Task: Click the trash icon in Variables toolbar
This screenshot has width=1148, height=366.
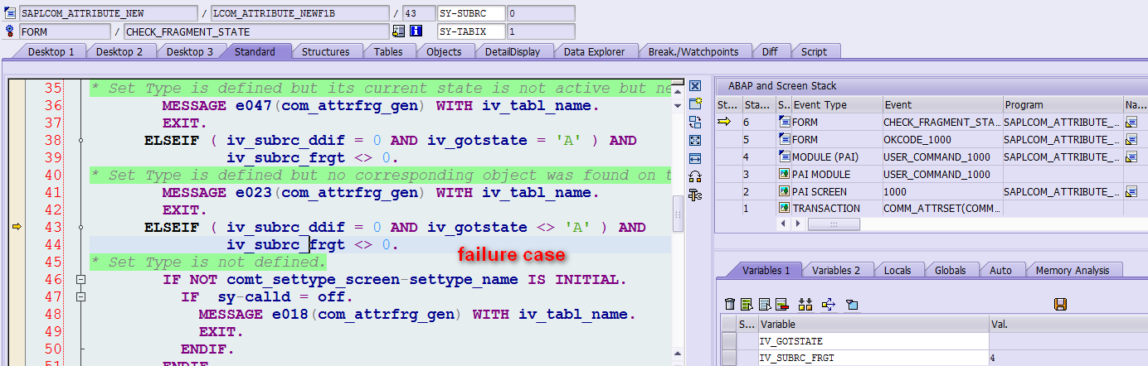Action: [730, 305]
